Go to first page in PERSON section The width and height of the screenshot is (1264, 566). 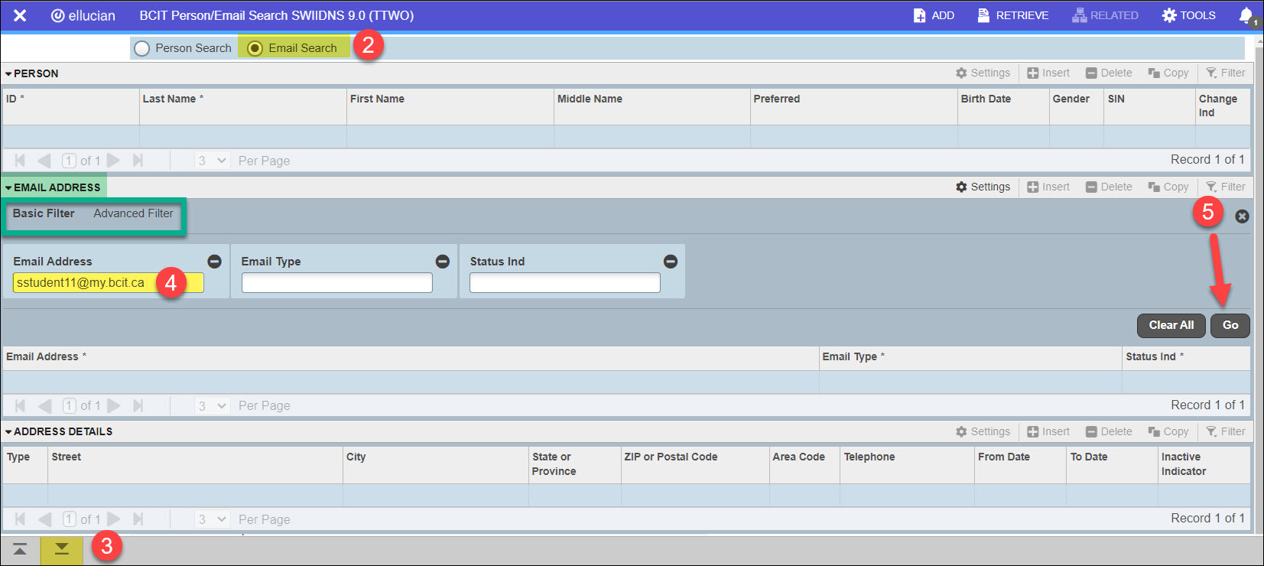pyautogui.click(x=20, y=161)
